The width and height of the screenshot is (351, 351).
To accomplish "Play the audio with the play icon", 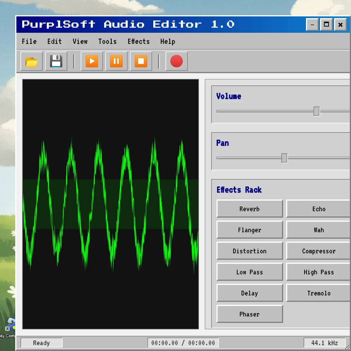I will tap(92, 61).
